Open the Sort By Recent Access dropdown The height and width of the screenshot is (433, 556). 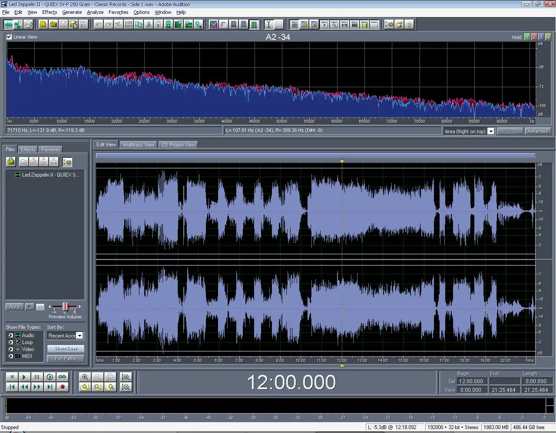[79, 336]
